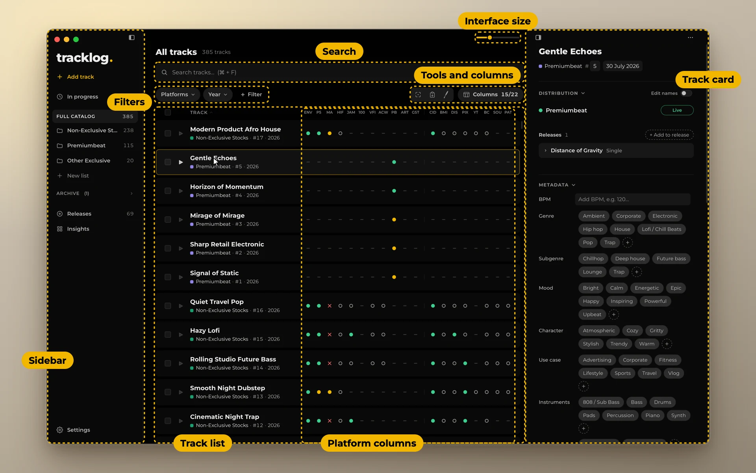Open the Platforms filter dropdown
The image size is (756, 473).
click(x=178, y=95)
